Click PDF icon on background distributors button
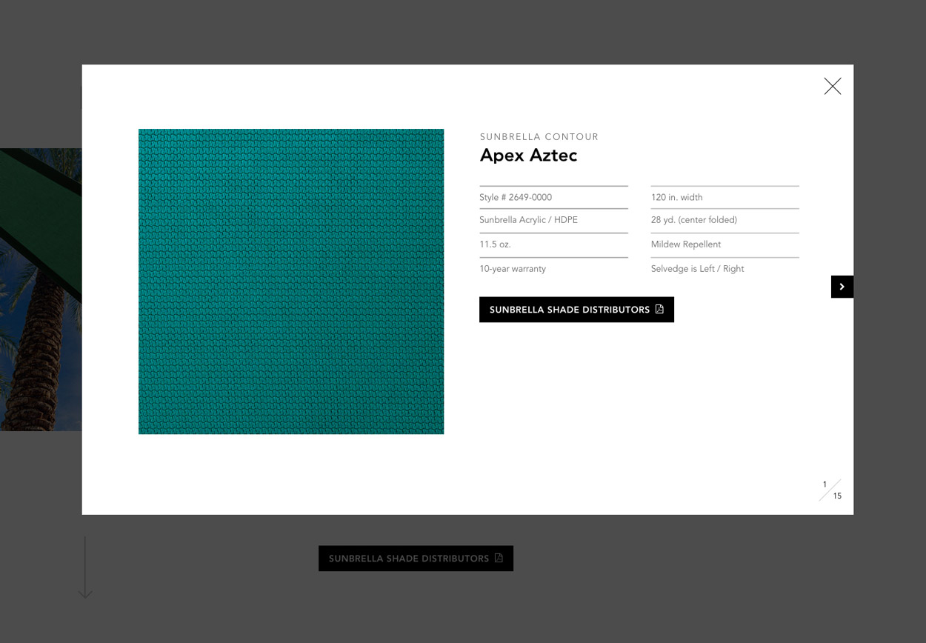The height and width of the screenshot is (643, 926). point(499,558)
